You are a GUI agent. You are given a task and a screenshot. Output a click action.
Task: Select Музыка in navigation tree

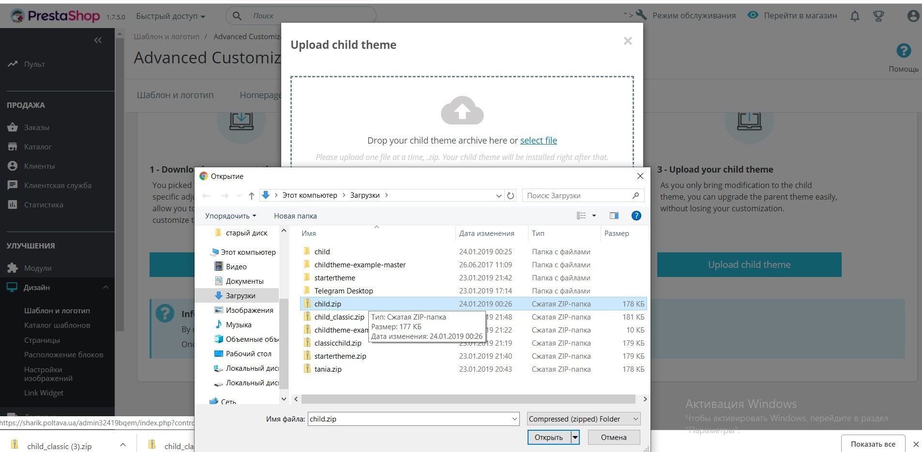(233, 324)
